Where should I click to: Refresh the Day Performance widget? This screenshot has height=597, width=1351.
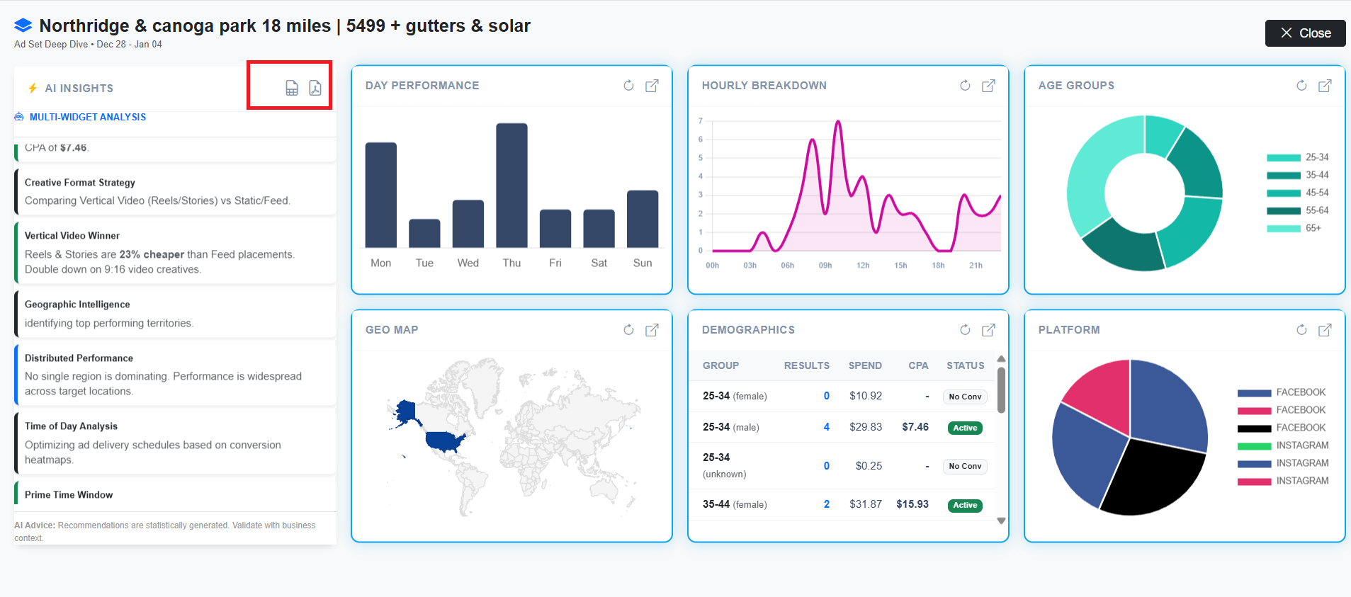[x=628, y=86]
